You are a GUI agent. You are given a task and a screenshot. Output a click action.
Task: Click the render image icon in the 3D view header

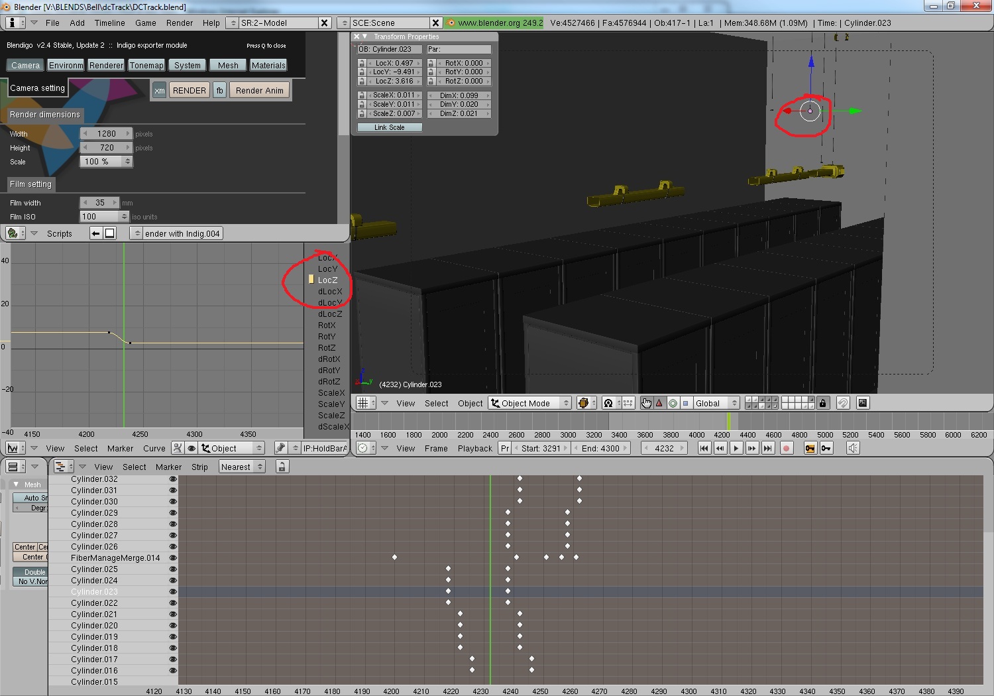click(x=863, y=403)
